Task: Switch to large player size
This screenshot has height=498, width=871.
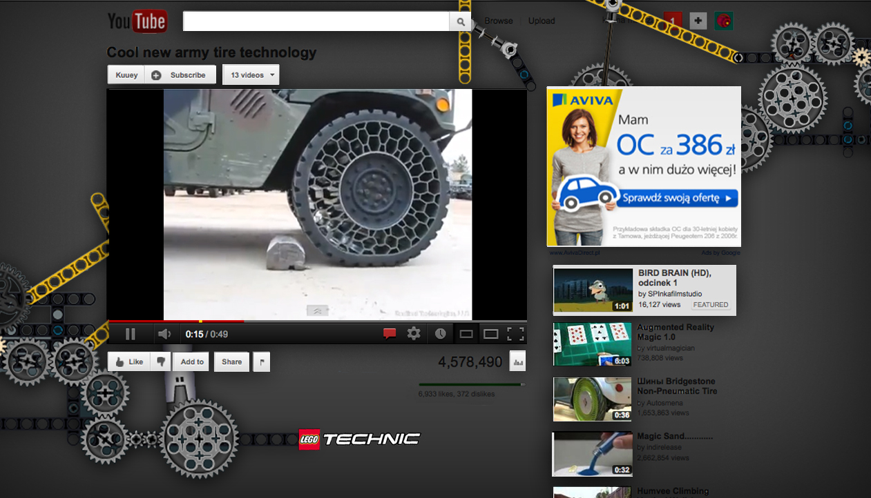Action: coord(490,335)
